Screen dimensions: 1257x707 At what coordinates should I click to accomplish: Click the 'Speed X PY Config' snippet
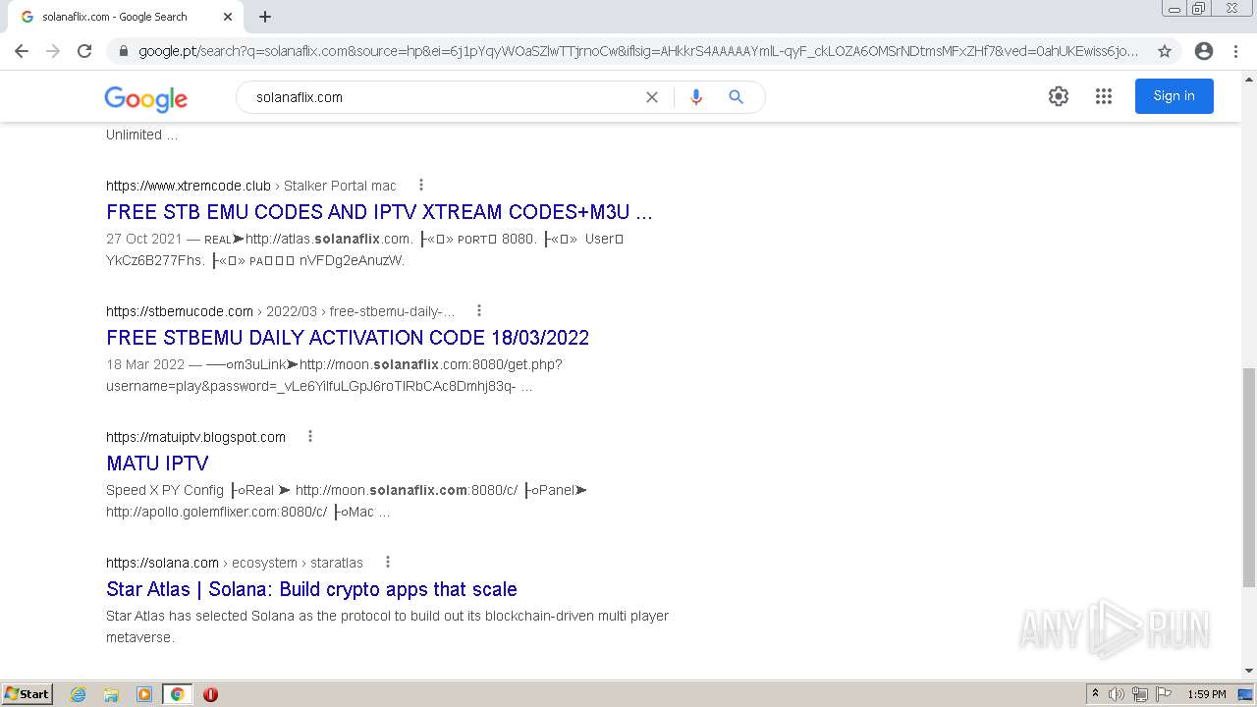347,501
